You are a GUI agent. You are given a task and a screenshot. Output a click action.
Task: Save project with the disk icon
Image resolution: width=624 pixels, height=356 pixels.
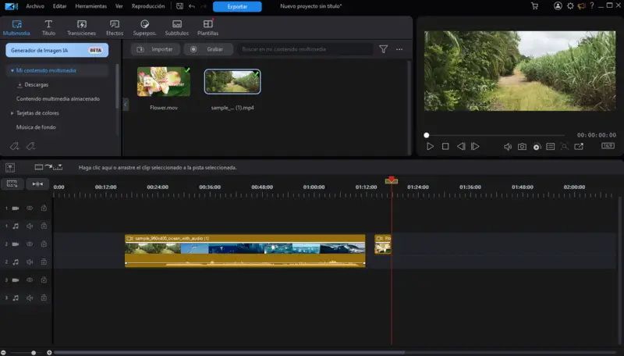pyautogui.click(x=180, y=6)
